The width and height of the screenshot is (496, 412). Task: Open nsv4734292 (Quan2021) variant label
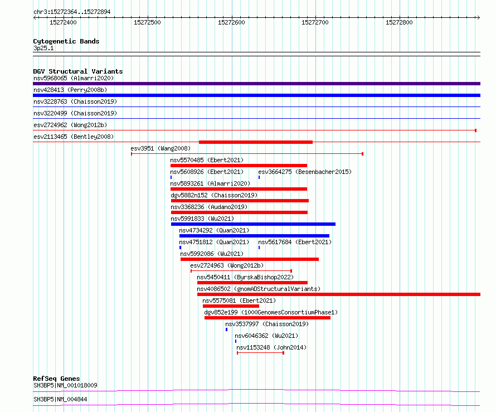click(x=214, y=230)
